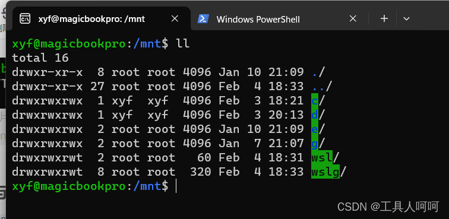The height and width of the screenshot is (219, 449).
Task: Click the '18:31' time in the wsl row
Action: click(x=286, y=157)
